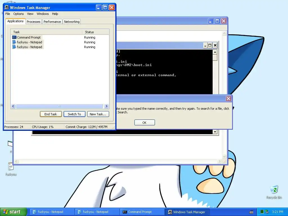Viewport: 288px width, 216px height.
Task: Open the Options menu in Task Manager
Action: tap(18, 14)
